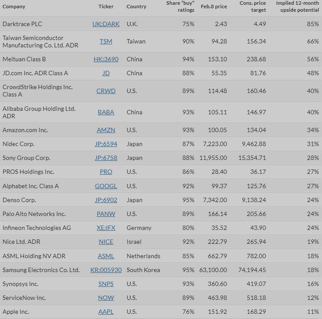
Task: Open the AMZN ticker link
Action: (x=106, y=130)
